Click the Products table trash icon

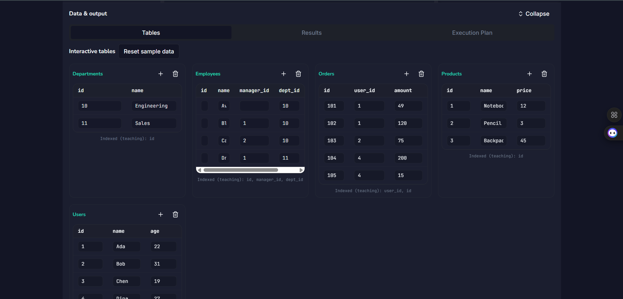544,74
